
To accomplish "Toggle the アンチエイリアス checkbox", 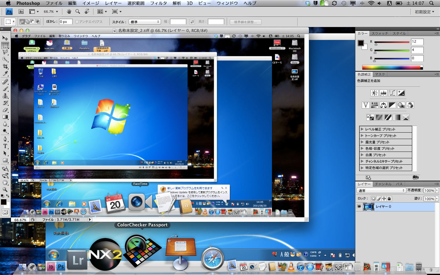I will coord(77,22).
